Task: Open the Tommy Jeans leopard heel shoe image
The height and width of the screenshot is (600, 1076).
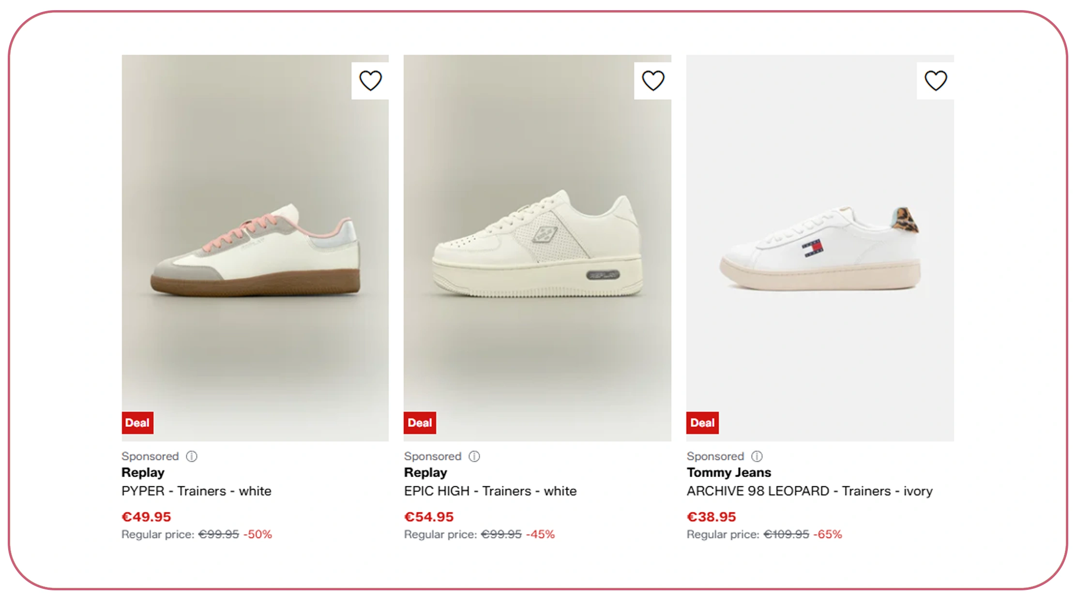Action: coord(820,248)
